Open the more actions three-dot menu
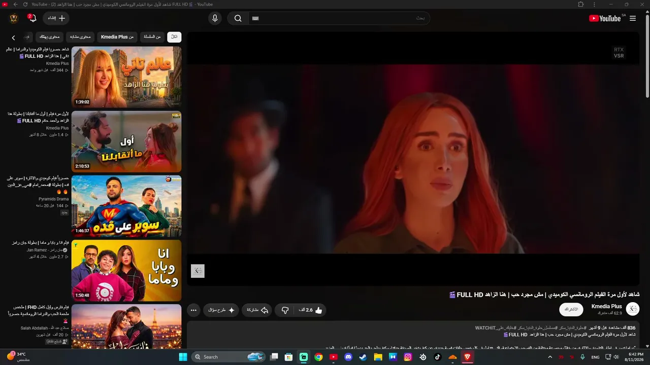650x365 pixels. [x=193, y=310]
